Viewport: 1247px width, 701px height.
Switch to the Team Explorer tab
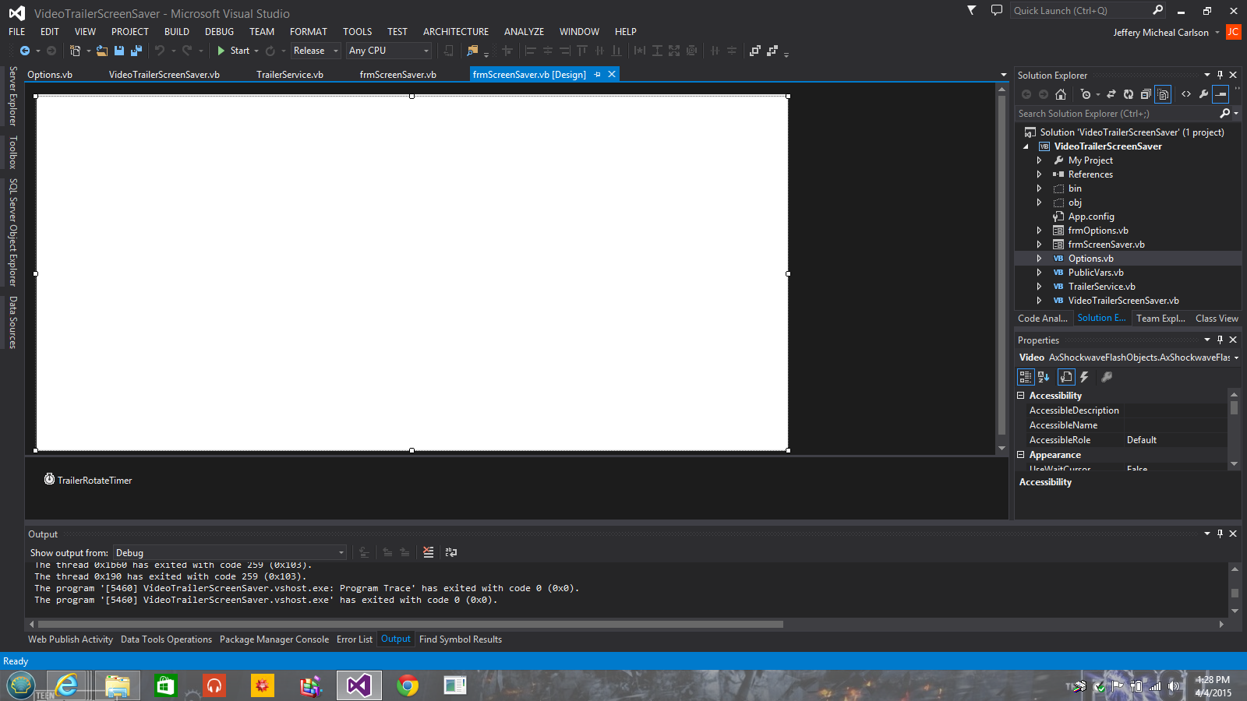1160,319
